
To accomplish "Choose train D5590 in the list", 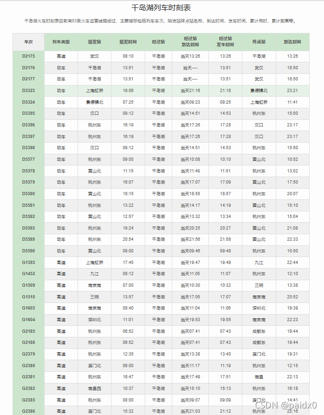I will point(28,251).
